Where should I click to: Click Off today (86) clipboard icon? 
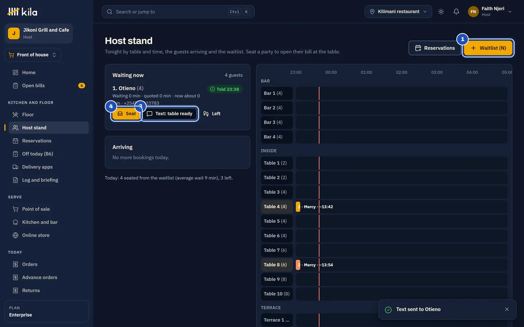[15, 154]
